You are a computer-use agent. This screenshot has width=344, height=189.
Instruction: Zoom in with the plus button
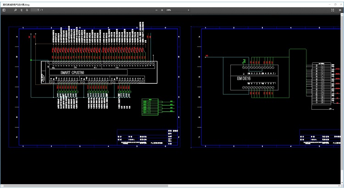[162, 10]
